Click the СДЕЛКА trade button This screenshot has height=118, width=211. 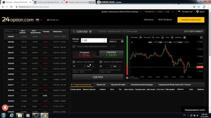[98, 77]
